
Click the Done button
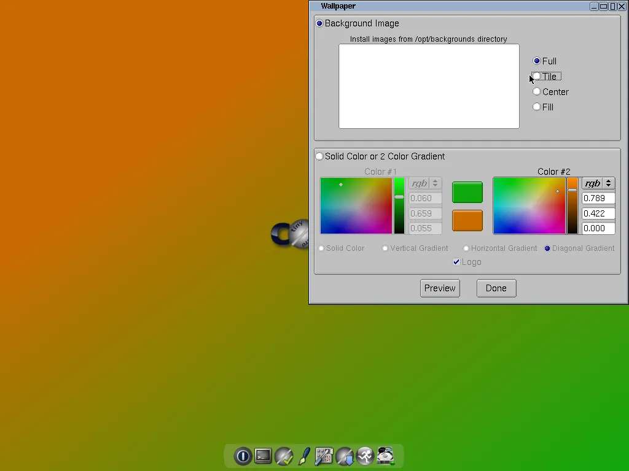coord(496,288)
